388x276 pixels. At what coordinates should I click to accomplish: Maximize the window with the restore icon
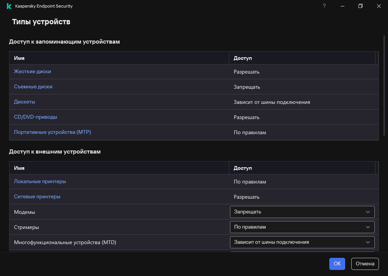click(361, 6)
